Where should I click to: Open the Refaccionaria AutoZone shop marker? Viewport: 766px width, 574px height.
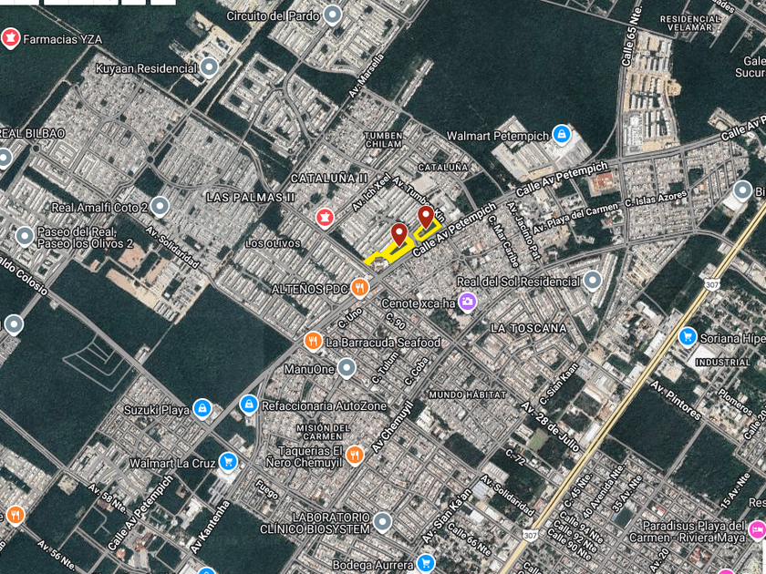[249, 405]
